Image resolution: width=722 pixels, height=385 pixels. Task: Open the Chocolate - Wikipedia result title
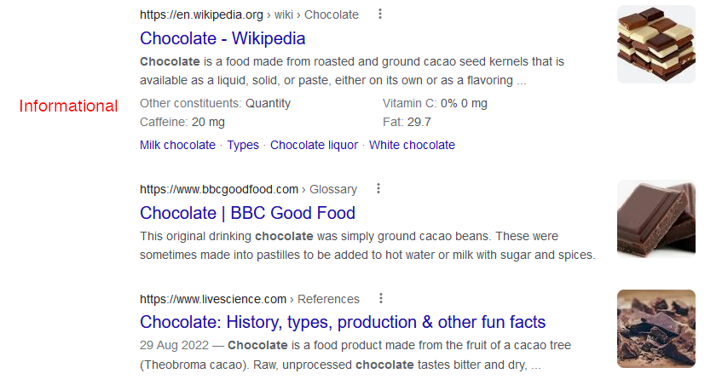click(222, 38)
